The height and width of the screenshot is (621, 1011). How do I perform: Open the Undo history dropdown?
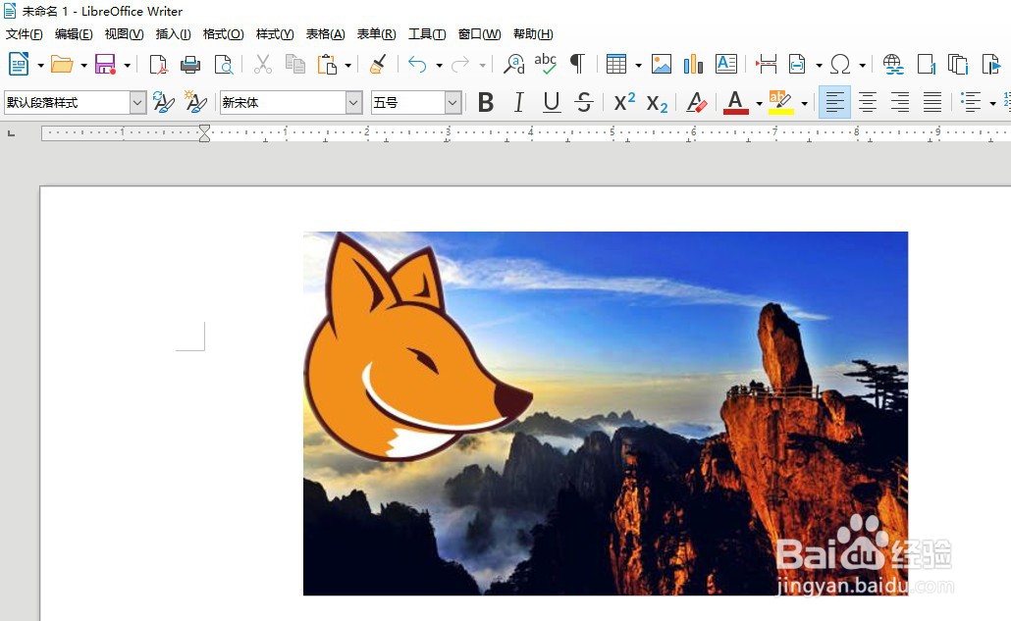(439, 65)
